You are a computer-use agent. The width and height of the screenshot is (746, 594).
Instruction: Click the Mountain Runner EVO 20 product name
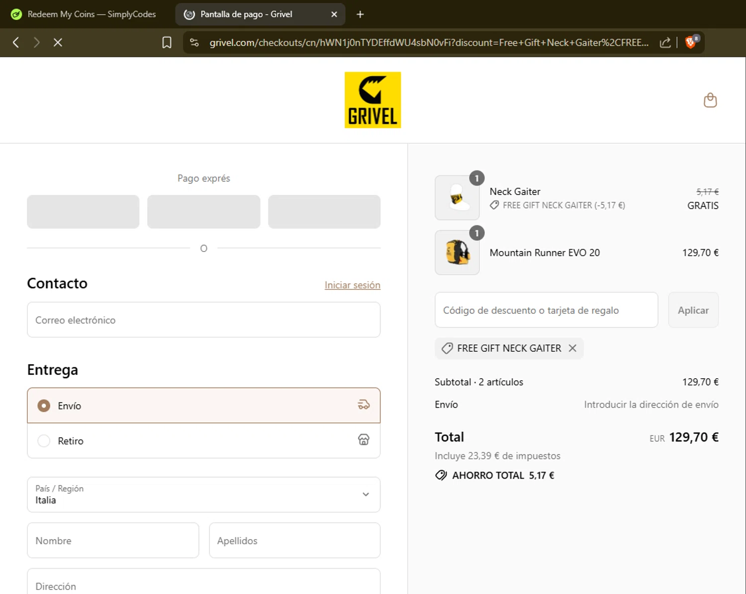(545, 253)
